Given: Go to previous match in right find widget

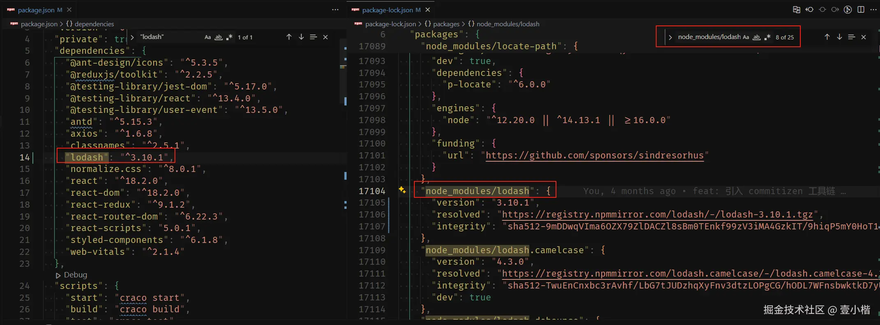Looking at the screenshot, I should [x=827, y=37].
